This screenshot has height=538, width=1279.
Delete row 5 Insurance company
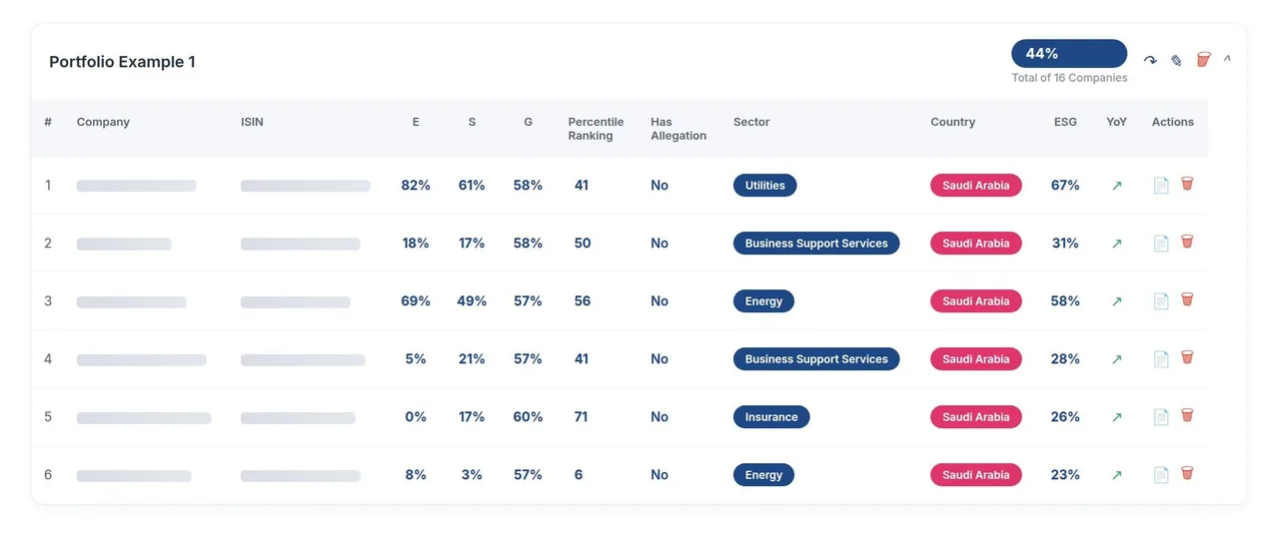[1187, 415]
